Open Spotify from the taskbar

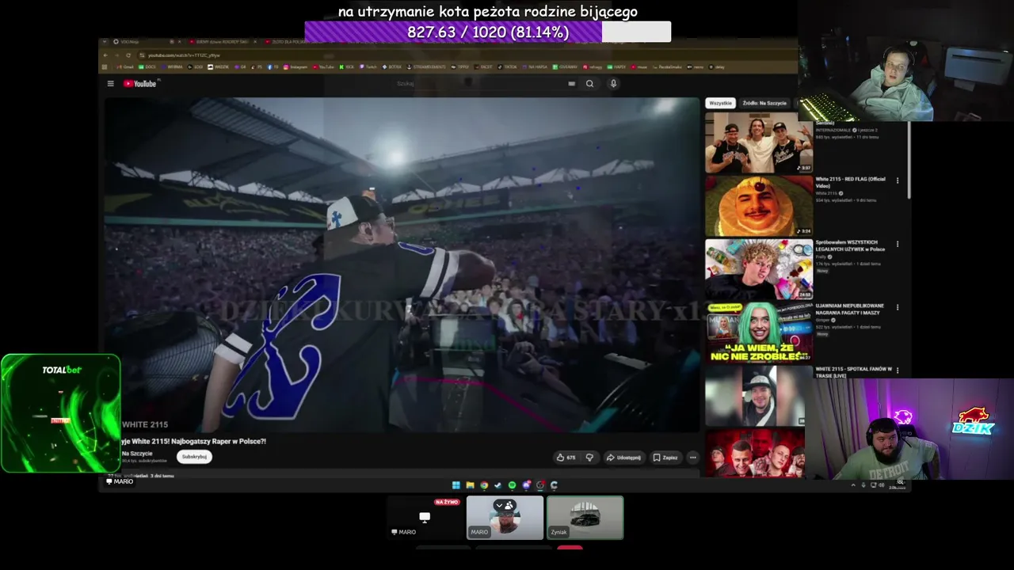[512, 485]
